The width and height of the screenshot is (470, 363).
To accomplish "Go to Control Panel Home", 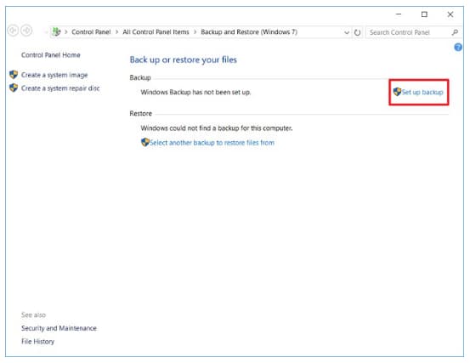I will (x=51, y=55).
